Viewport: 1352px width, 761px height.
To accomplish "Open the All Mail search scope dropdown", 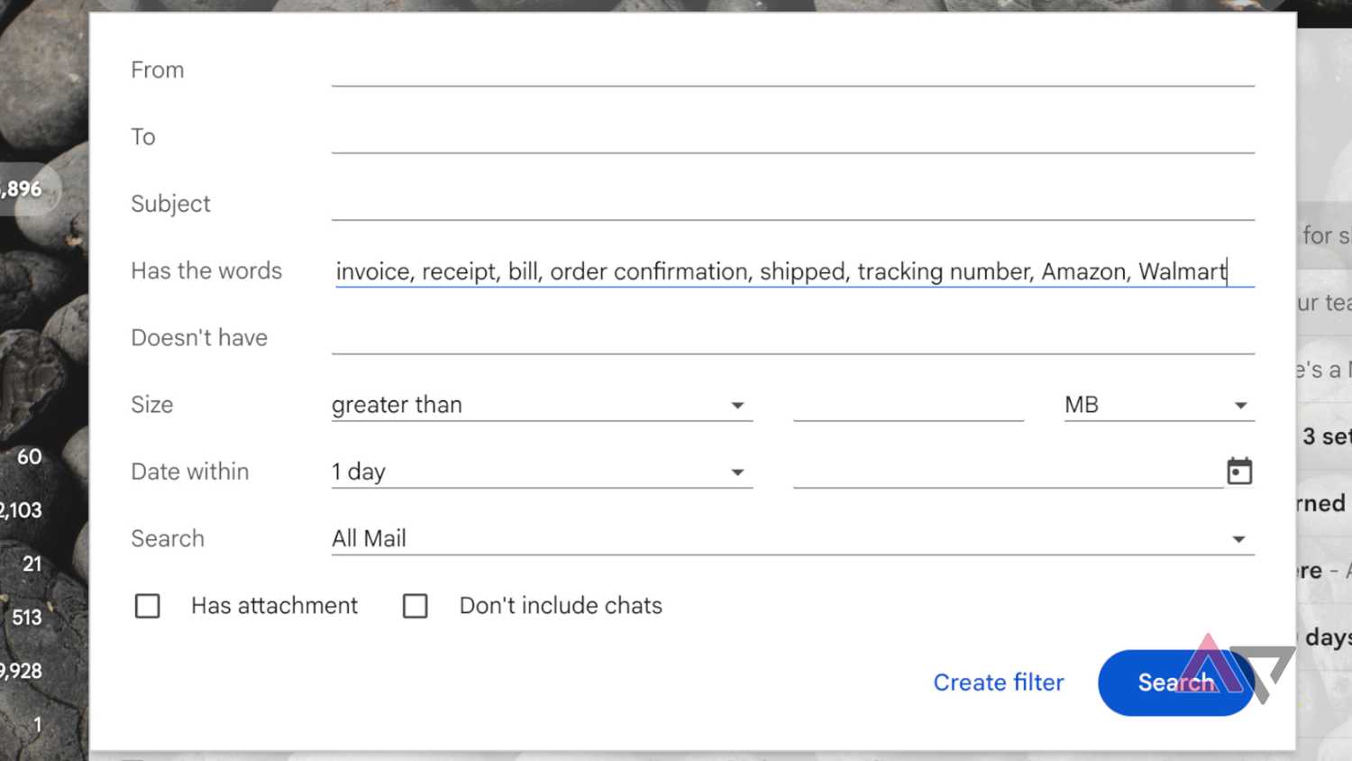I will (793, 538).
